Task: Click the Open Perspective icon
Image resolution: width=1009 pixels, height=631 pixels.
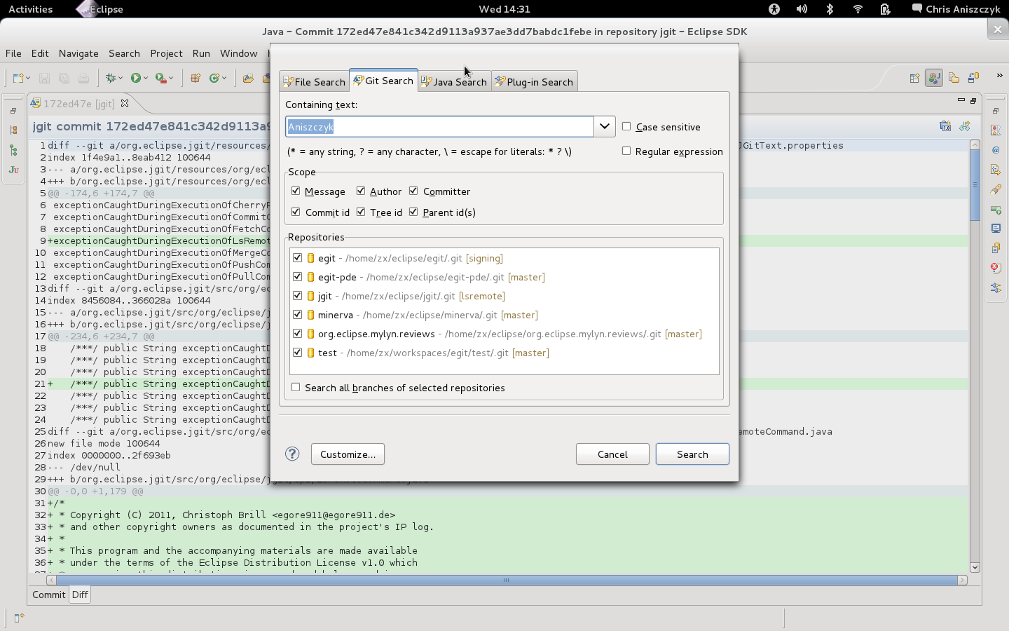Action: [914, 78]
